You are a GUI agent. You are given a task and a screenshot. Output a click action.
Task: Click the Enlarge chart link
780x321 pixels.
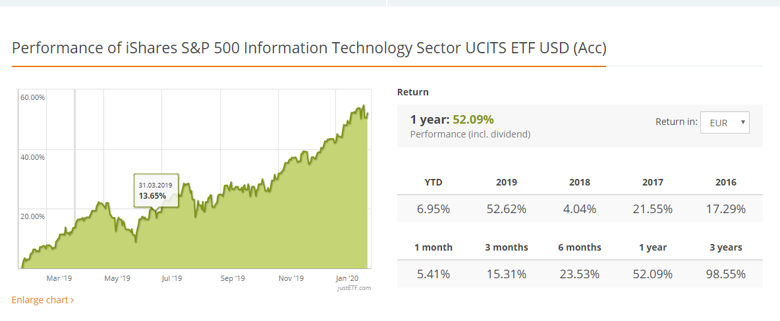click(x=40, y=300)
